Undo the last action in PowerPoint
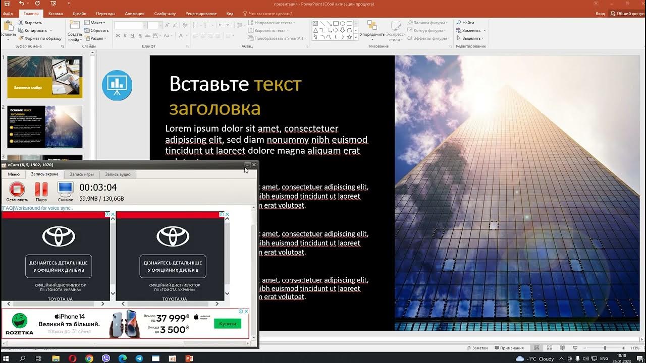 21,4
